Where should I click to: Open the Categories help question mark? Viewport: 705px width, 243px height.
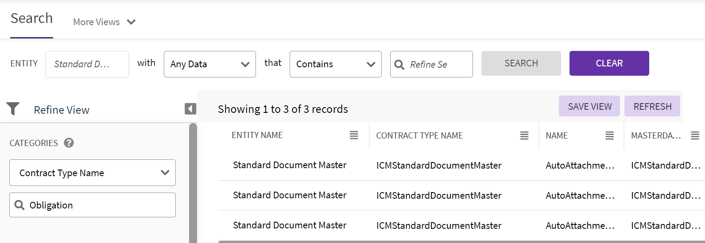69,143
